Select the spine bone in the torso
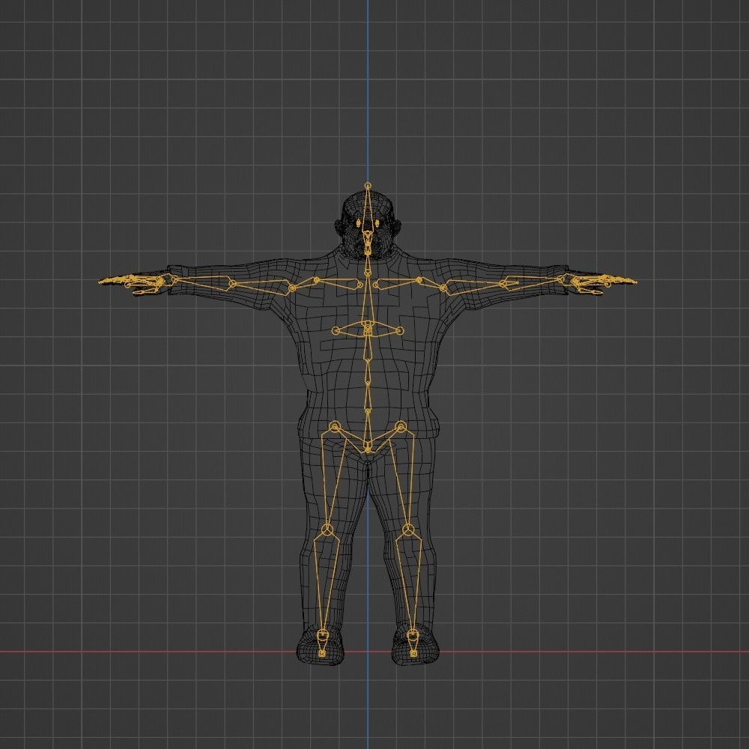 [367, 371]
